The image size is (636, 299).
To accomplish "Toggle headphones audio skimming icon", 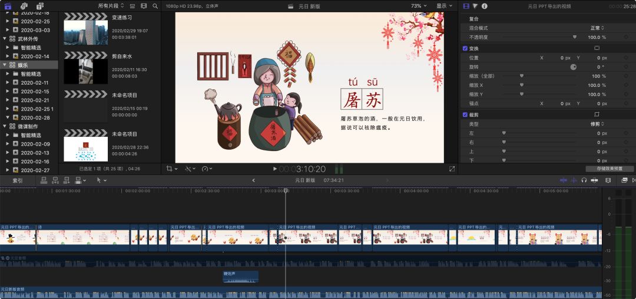I will click(584, 180).
